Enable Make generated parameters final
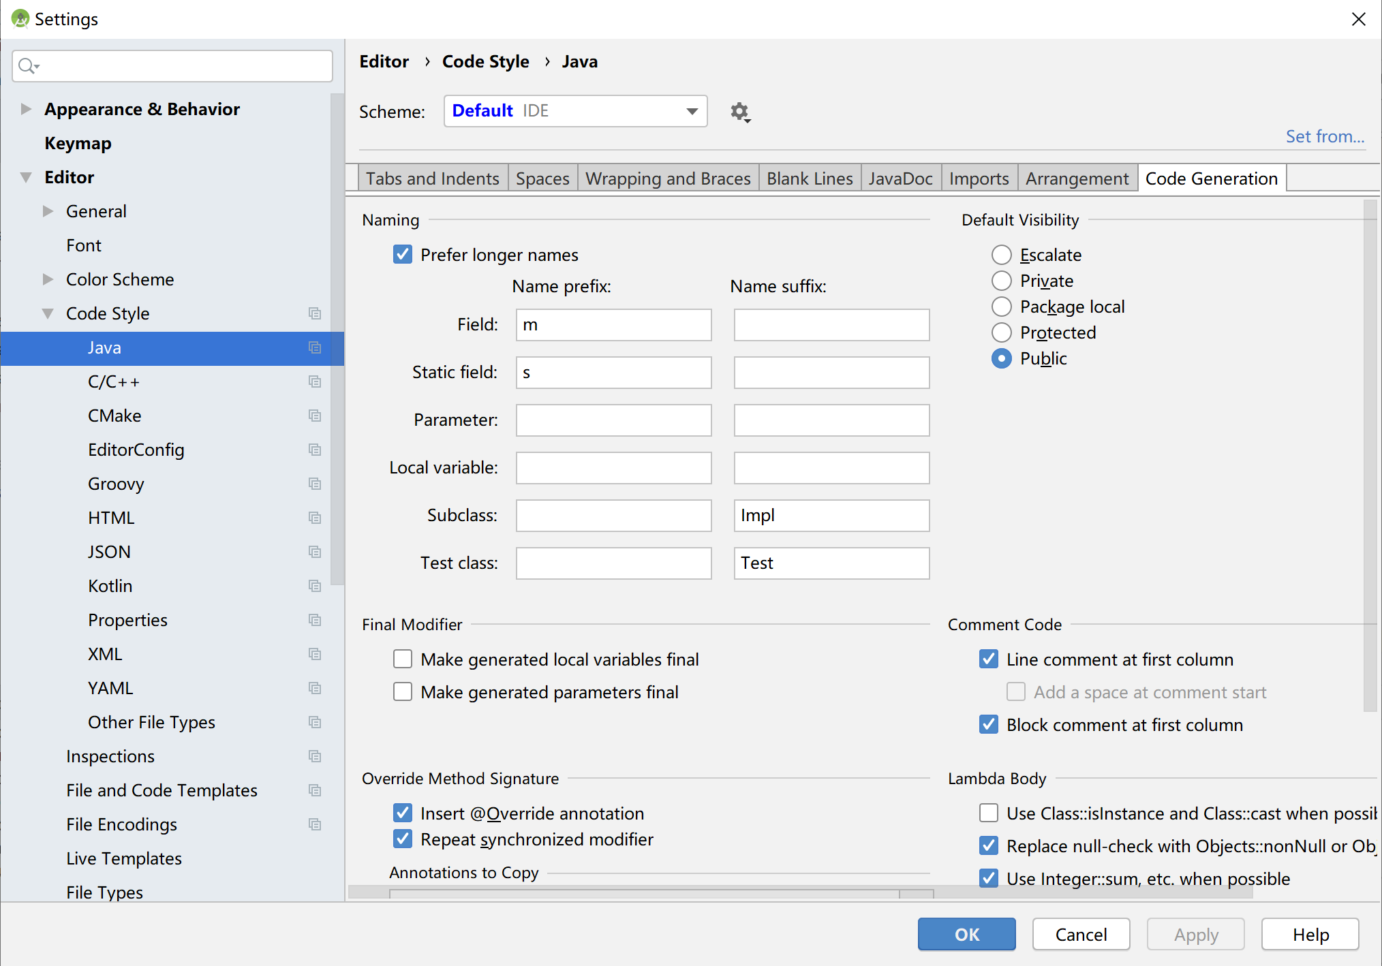 (x=403, y=692)
